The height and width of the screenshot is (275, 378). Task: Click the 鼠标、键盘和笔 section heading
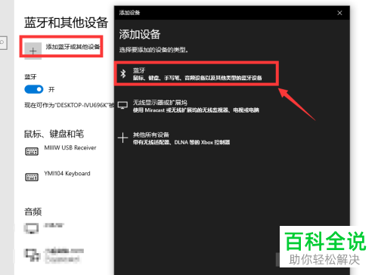[x=54, y=134]
